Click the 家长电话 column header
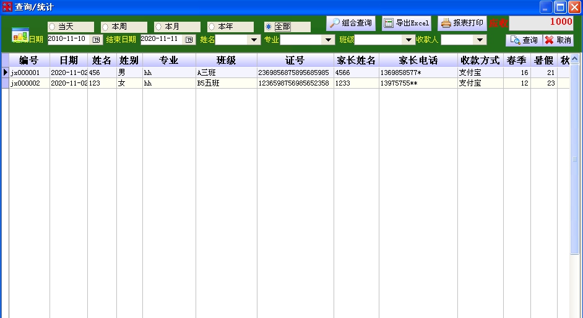The width and height of the screenshot is (583, 318). 418,60
